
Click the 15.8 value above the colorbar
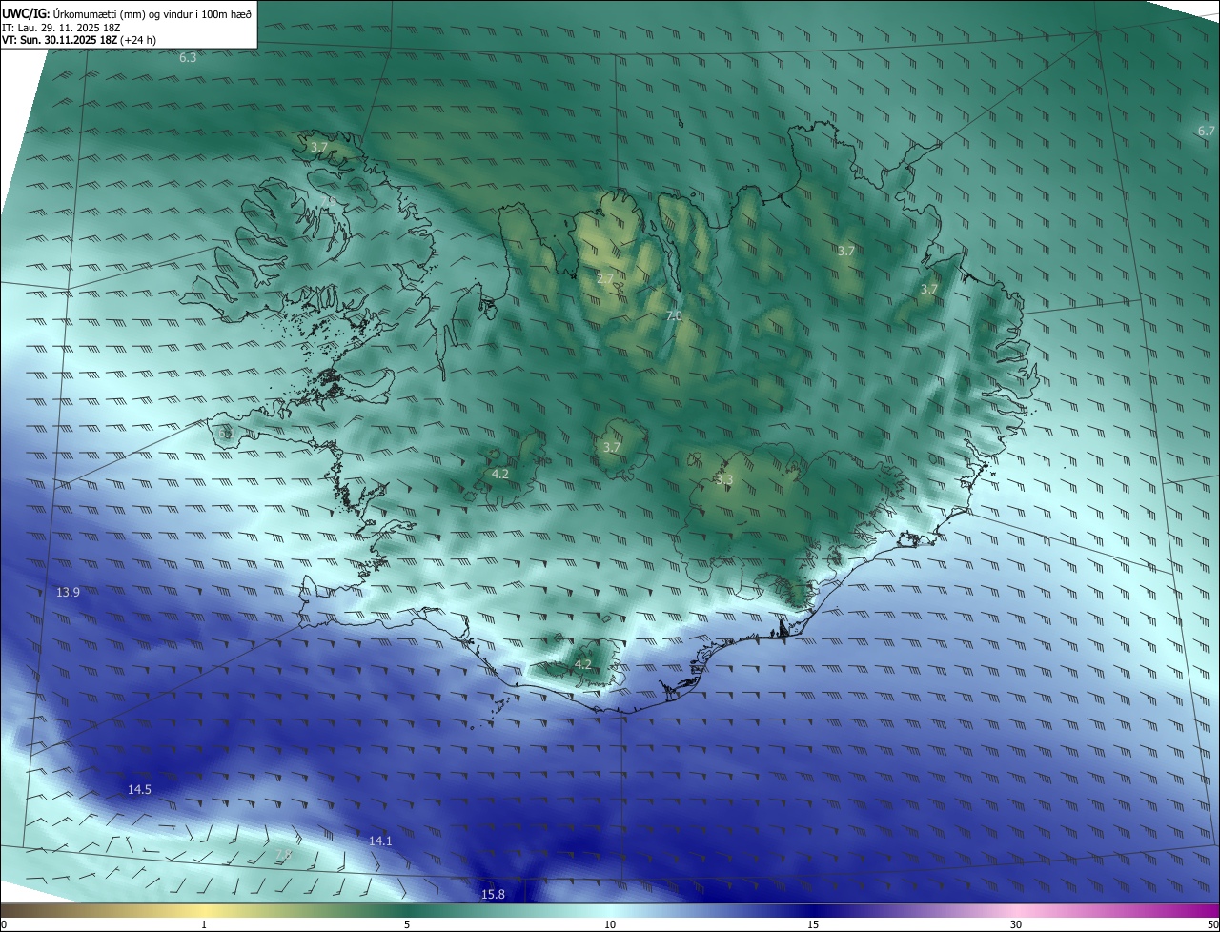tap(493, 894)
